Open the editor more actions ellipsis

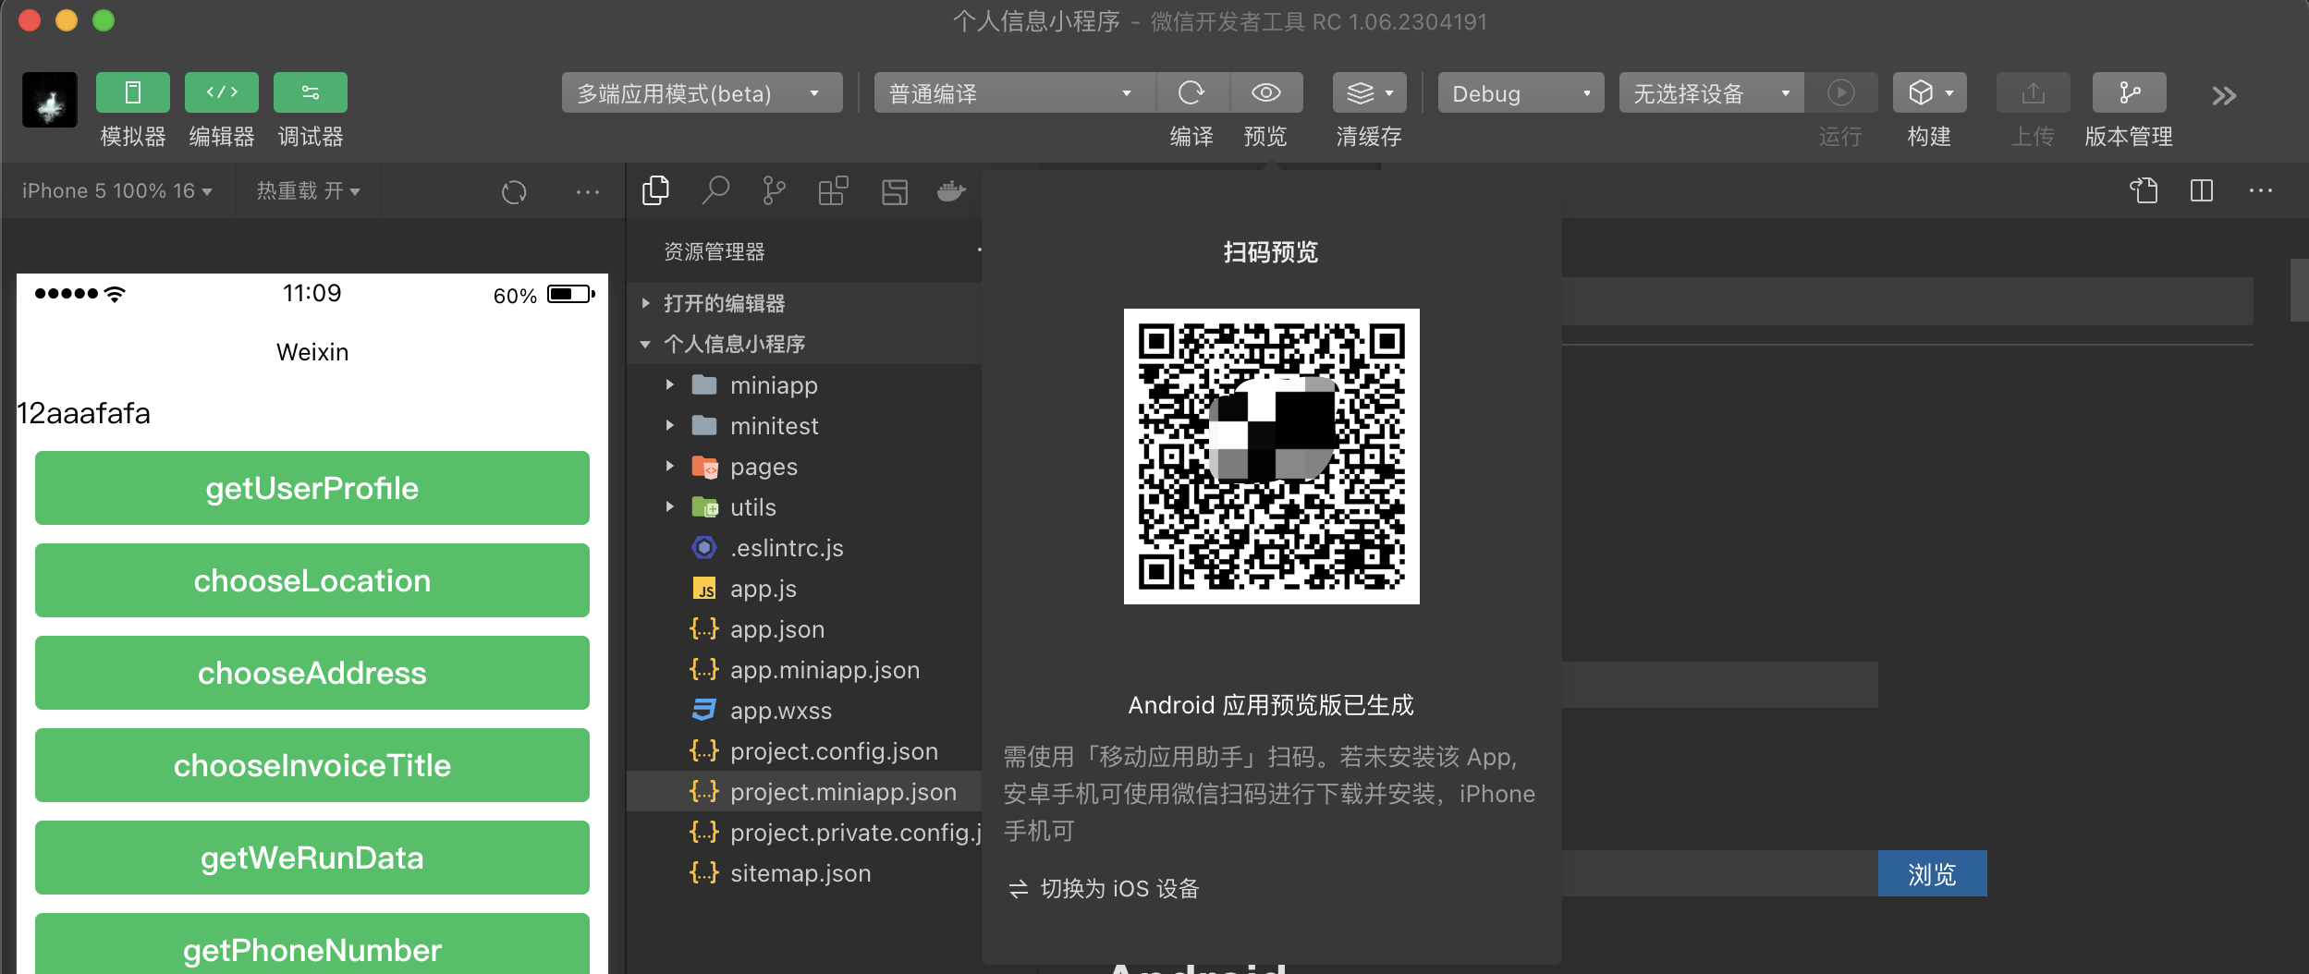pyautogui.click(x=2261, y=190)
